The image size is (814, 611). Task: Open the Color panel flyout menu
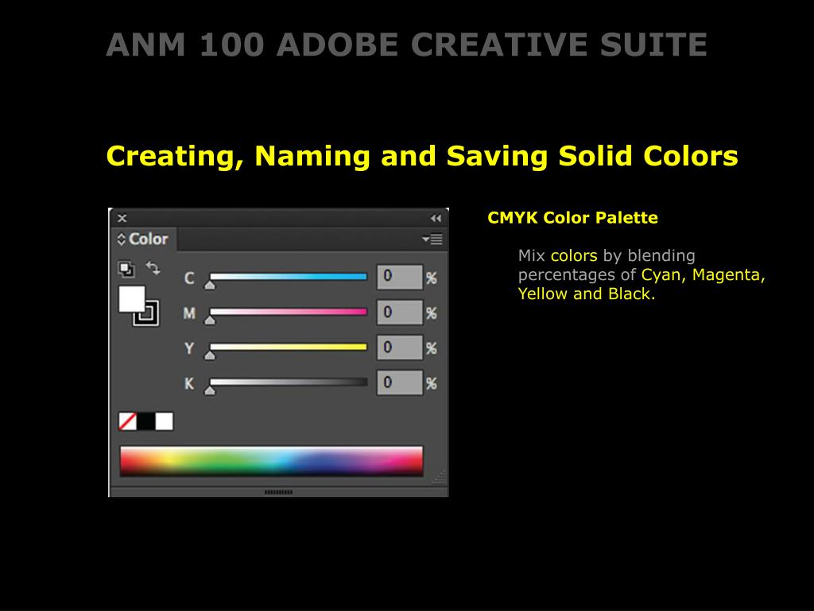(432, 239)
